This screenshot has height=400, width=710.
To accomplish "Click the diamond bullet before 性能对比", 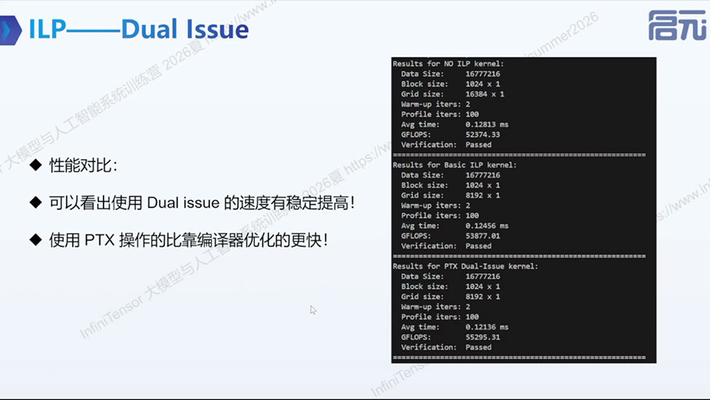I will point(35,165).
